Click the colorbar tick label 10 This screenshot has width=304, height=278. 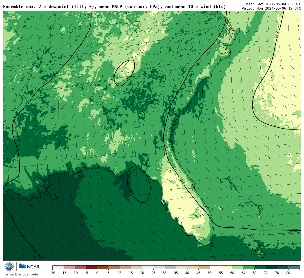(120, 273)
